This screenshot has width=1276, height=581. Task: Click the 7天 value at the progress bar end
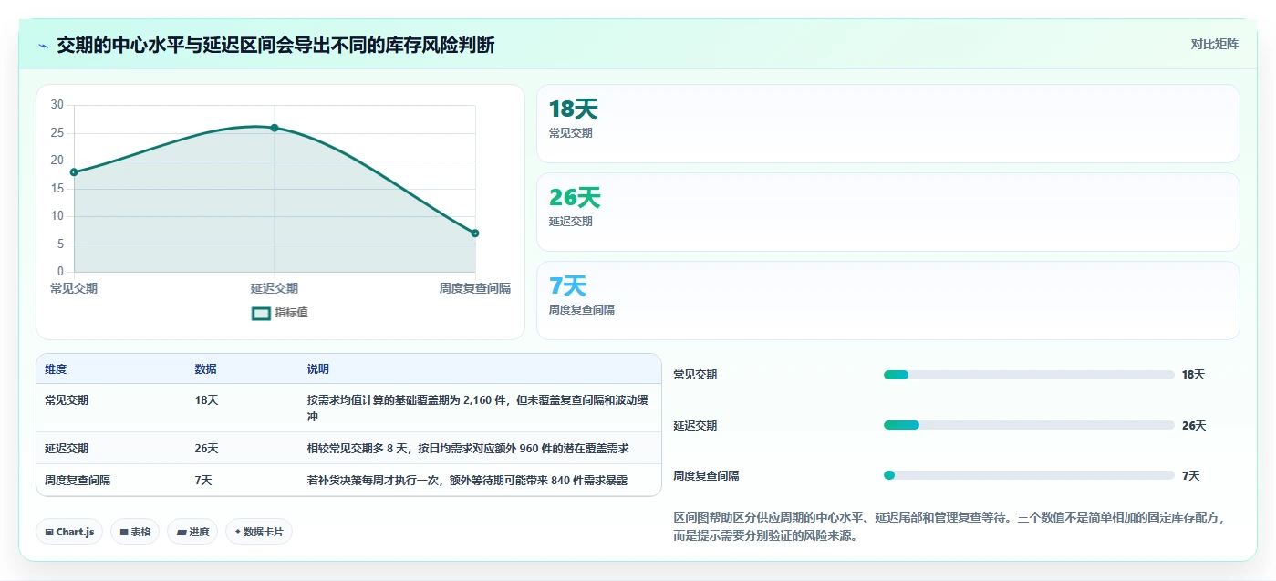[1190, 475]
